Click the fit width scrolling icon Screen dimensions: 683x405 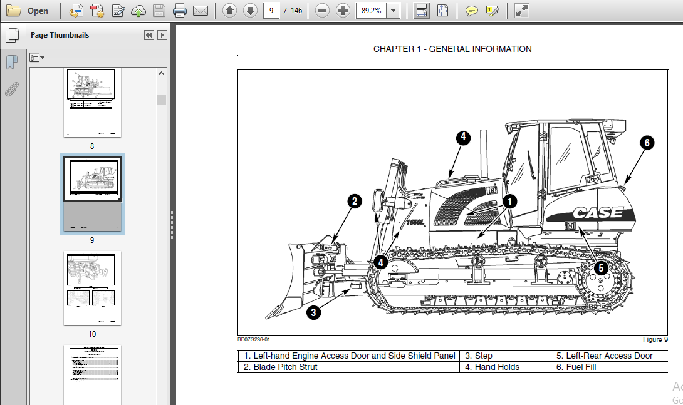421,11
